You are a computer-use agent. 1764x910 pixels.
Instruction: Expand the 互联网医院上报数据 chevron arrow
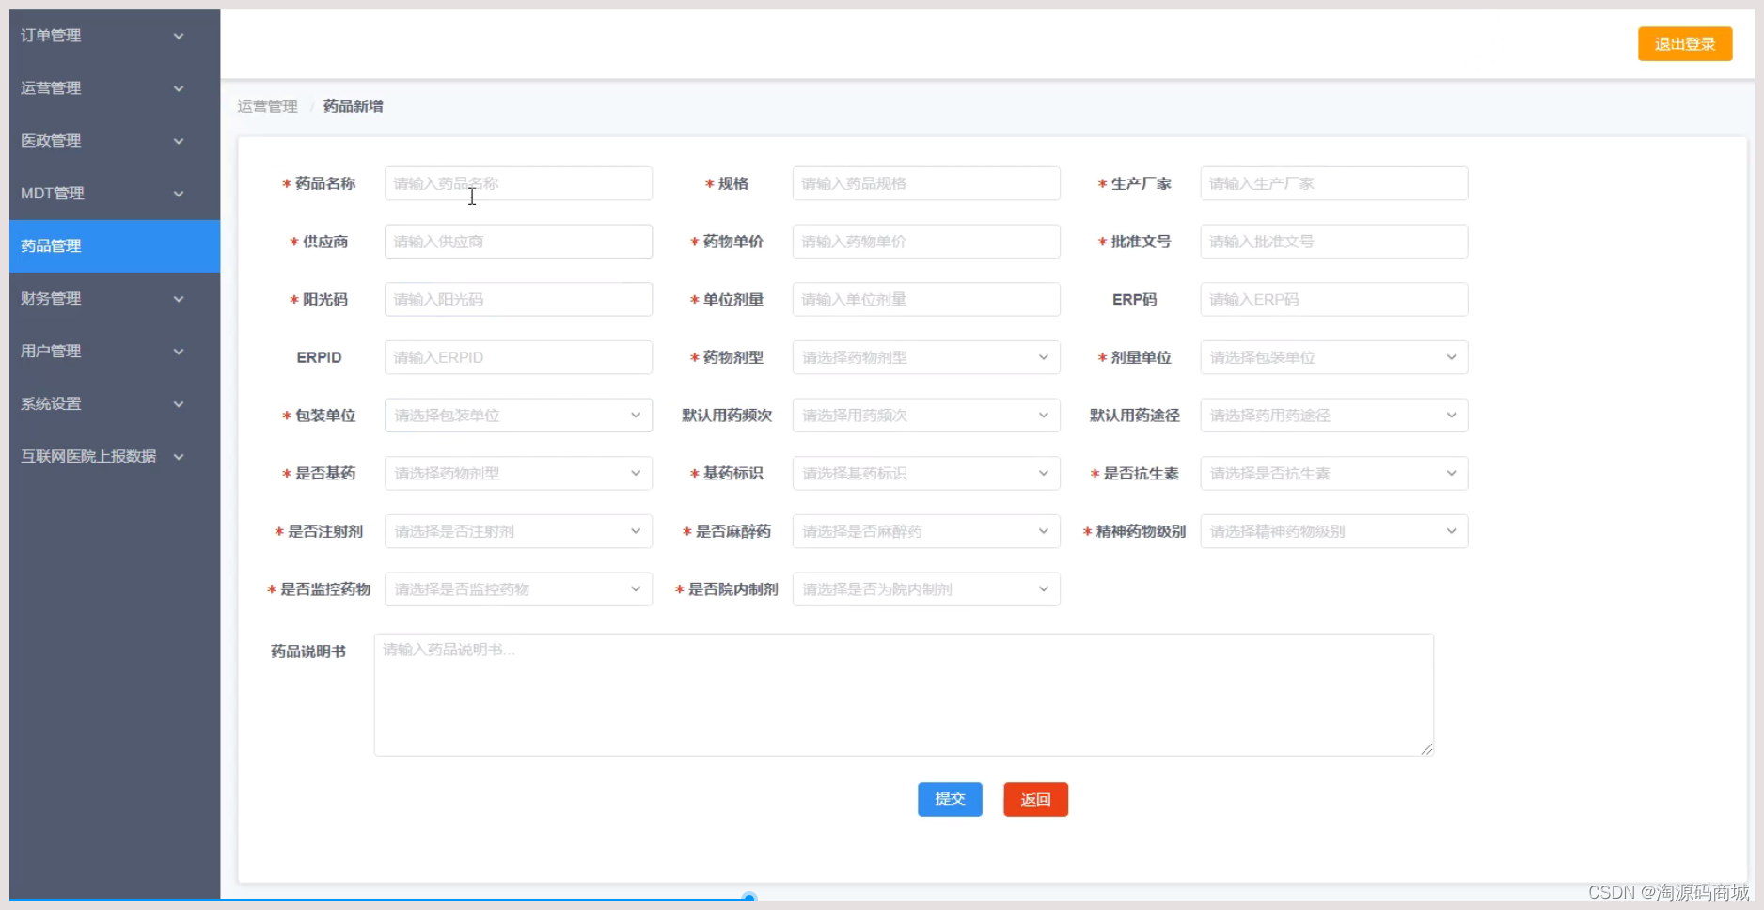click(x=178, y=457)
